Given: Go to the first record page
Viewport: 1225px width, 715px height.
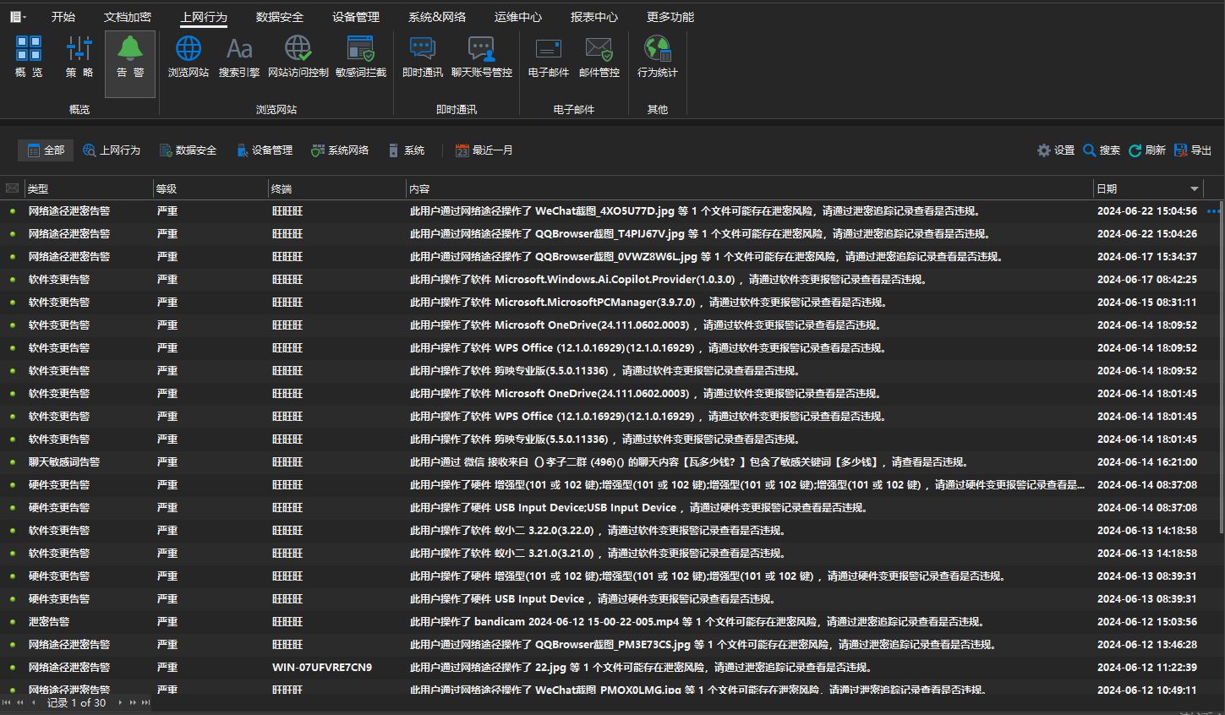Looking at the screenshot, I should coord(7,703).
